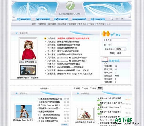Screen dimensions: 144x126
Task: Click the middle small header icon
Action: tap(117, 19)
